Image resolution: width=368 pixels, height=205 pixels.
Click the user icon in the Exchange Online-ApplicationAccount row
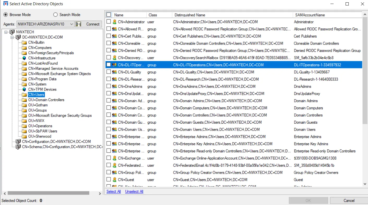[x=114, y=158]
